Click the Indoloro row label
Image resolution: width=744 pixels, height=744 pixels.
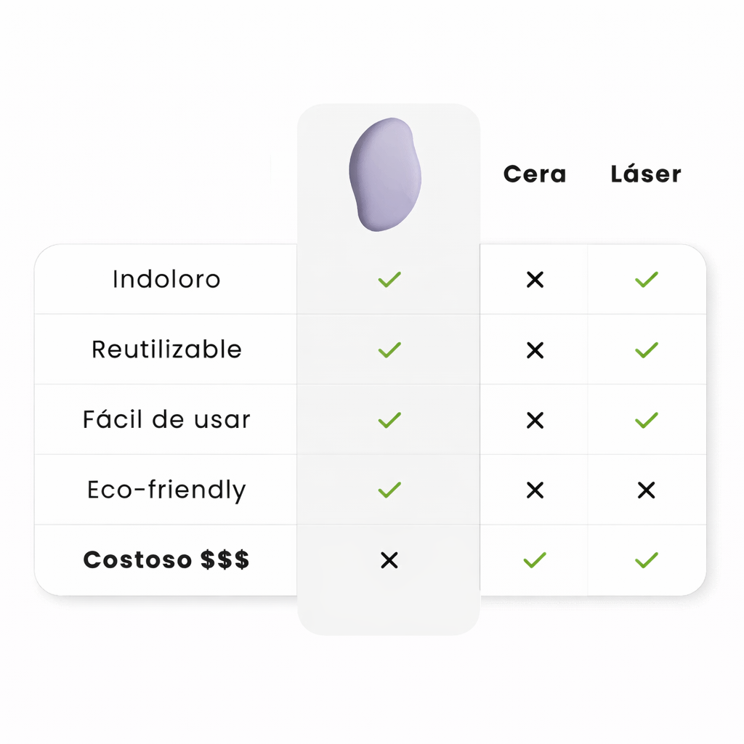click(x=166, y=279)
